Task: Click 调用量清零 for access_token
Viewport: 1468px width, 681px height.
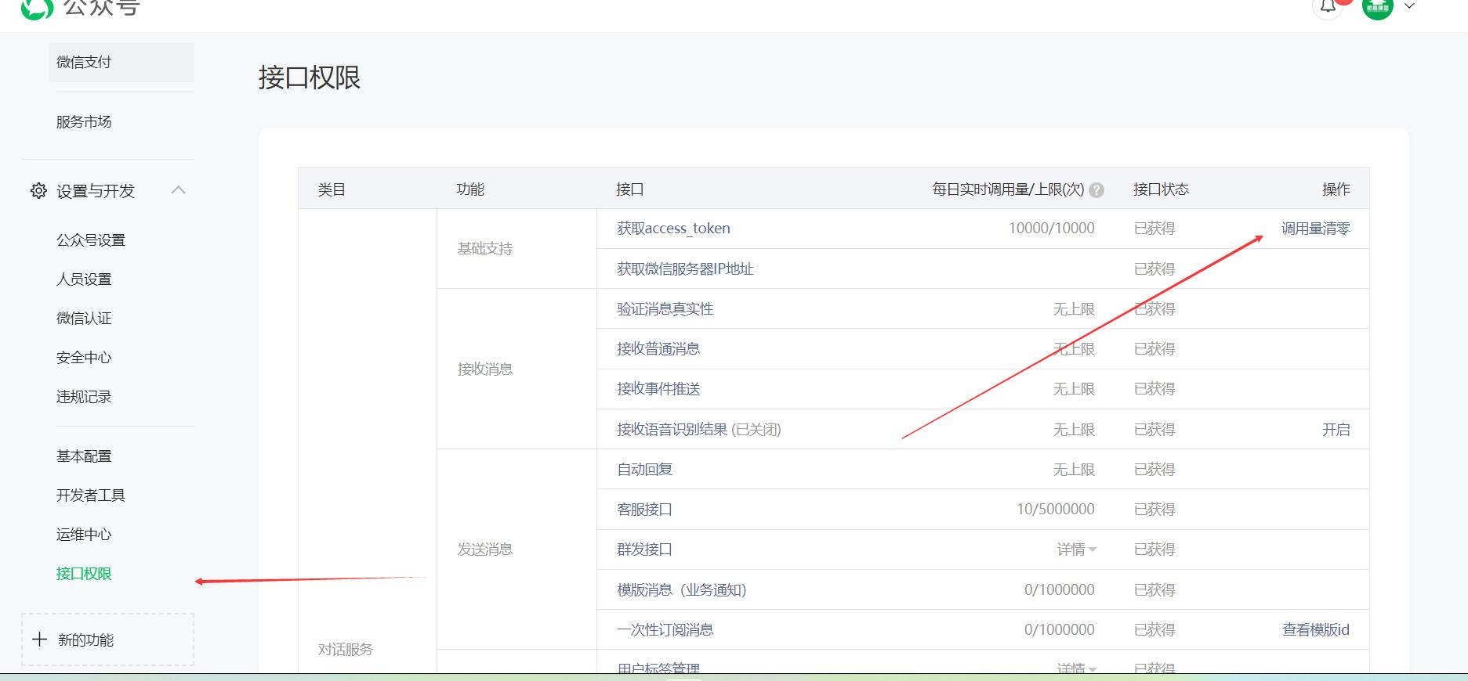Action: pos(1315,229)
